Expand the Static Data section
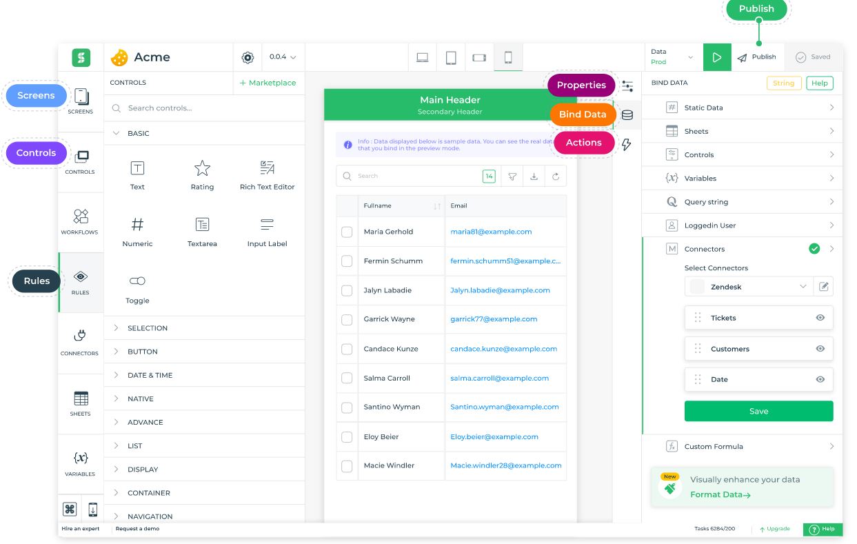 (749, 108)
